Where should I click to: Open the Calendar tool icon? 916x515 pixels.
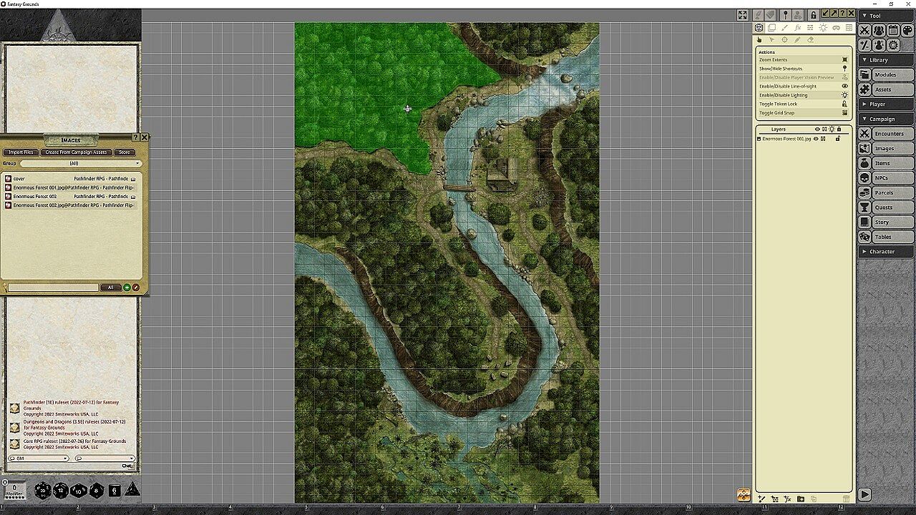[x=893, y=30]
